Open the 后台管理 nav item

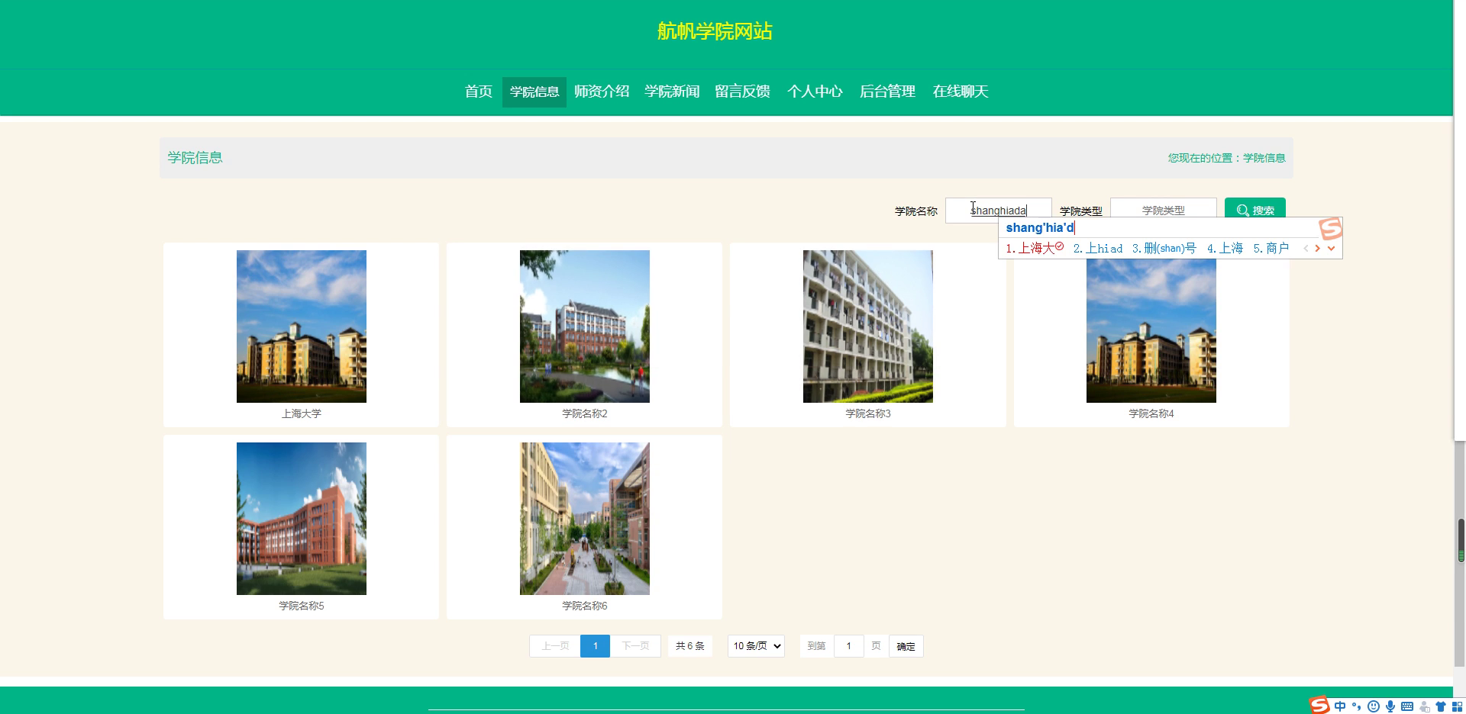(887, 92)
